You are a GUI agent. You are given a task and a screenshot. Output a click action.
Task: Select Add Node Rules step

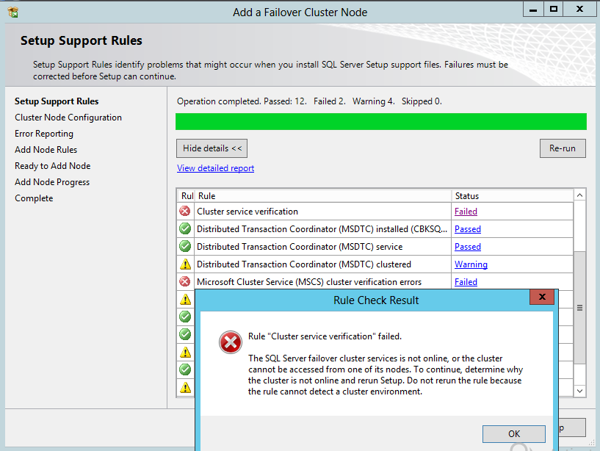[x=46, y=150]
